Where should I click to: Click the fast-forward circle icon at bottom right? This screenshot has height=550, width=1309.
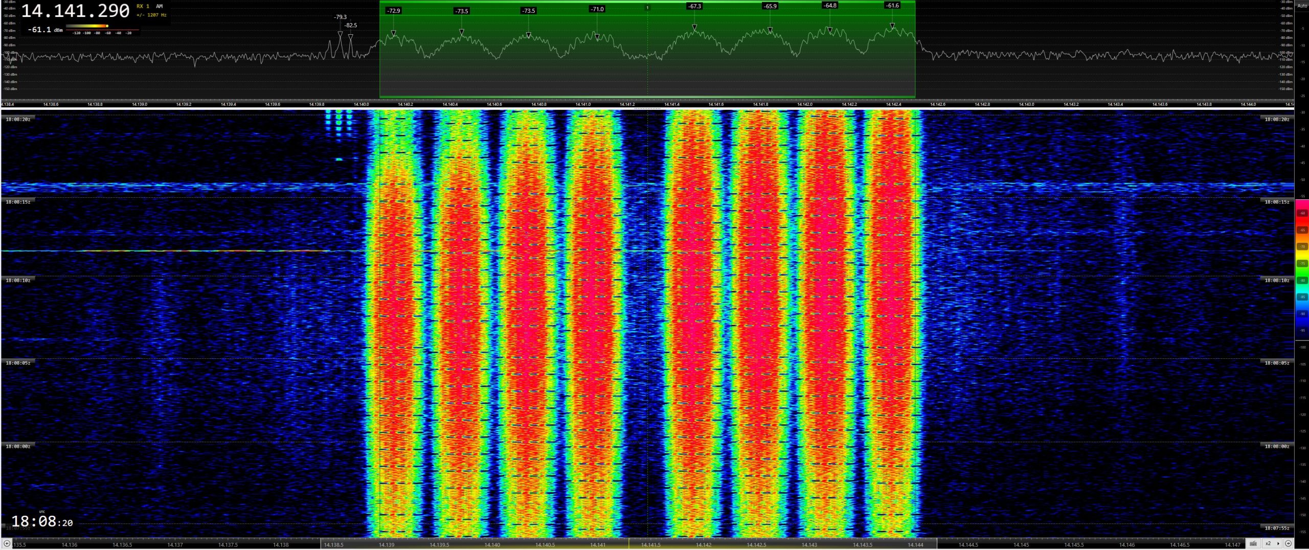(x=1288, y=543)
